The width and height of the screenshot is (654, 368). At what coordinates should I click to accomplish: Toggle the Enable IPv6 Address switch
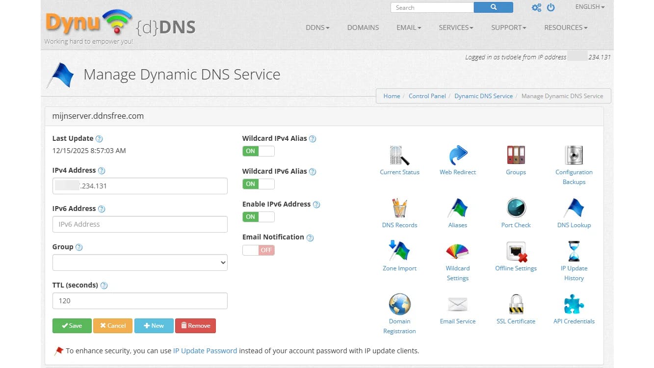click(259, 217)
